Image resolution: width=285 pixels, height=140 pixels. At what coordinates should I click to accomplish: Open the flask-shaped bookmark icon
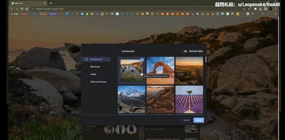coord(87,14)
